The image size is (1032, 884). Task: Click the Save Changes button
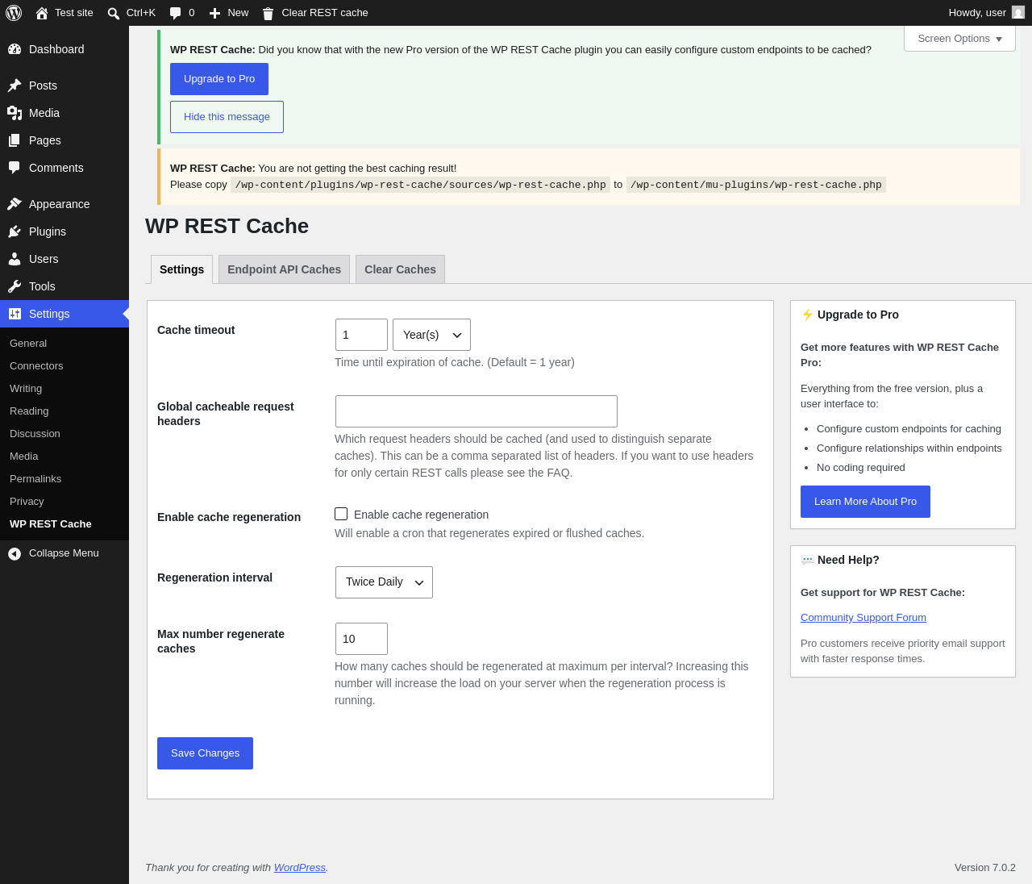pos(205,753)
